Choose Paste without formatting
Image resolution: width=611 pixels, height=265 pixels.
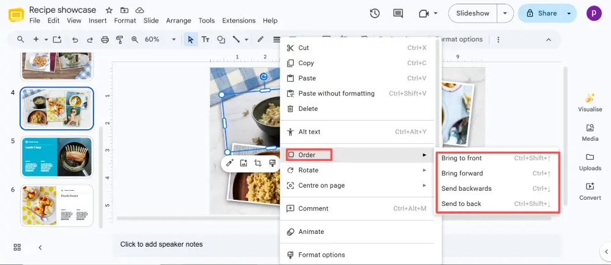357,93
